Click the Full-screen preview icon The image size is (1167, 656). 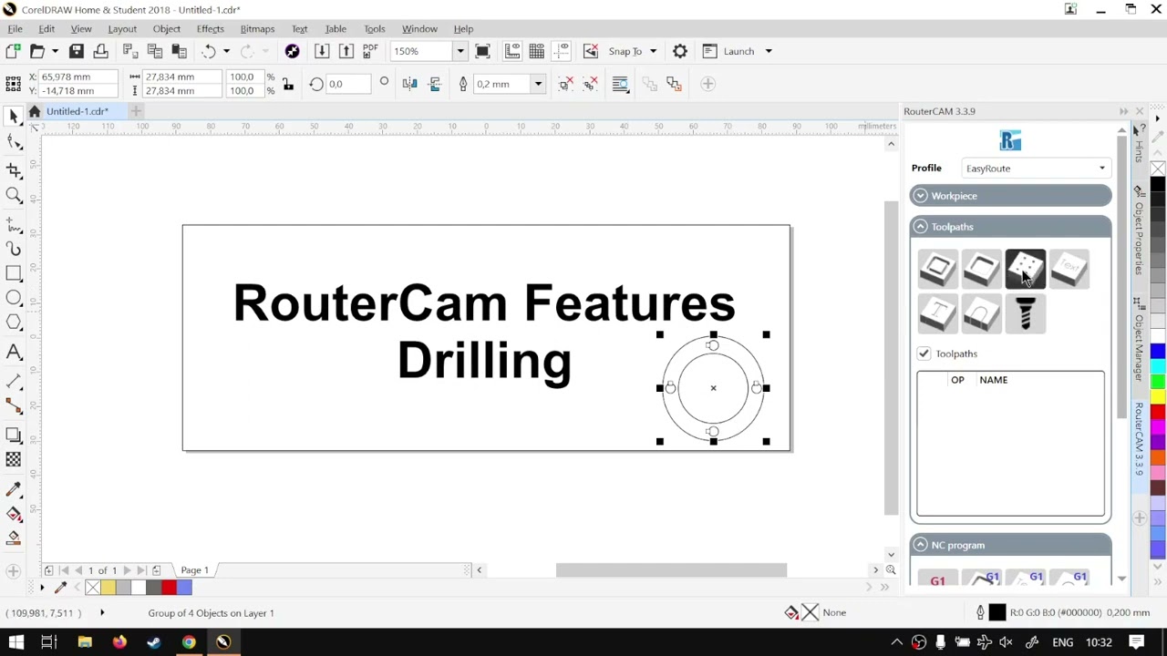[x=482, y=51]
